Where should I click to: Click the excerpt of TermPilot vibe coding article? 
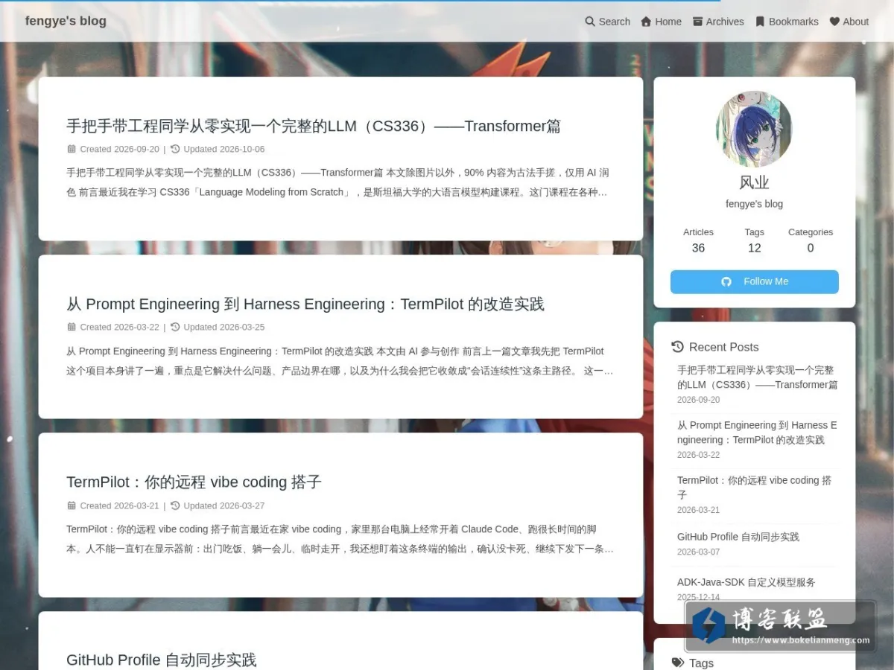point(340,539)
